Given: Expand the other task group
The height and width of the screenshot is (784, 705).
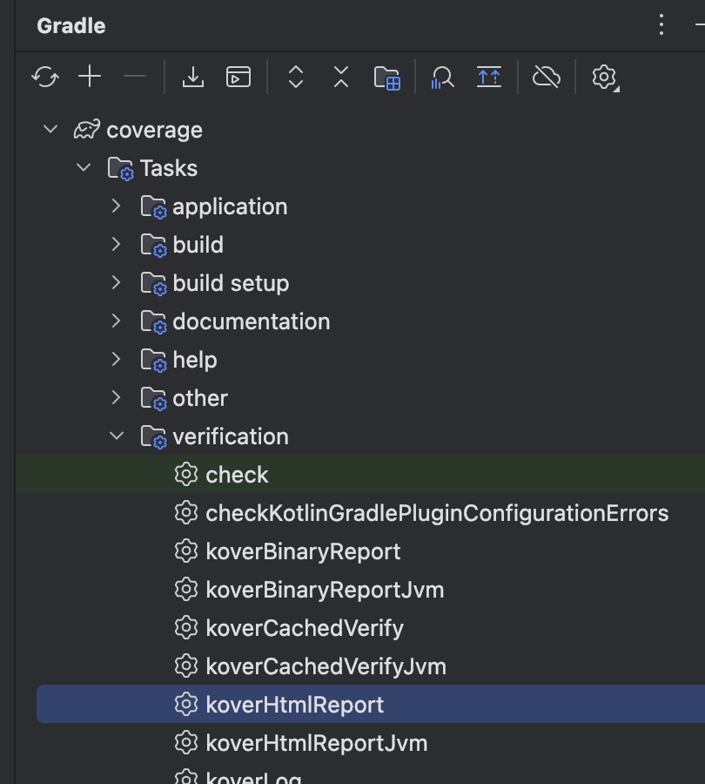Looking at the screenshot, I should 116,397.
